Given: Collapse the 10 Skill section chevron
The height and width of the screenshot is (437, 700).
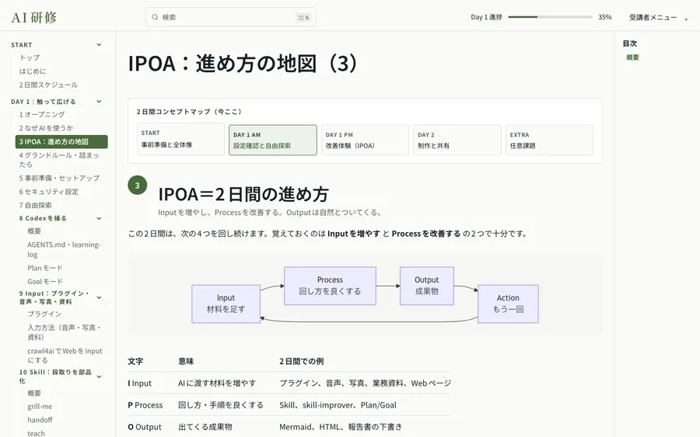Looking at the screenshot, I should click(99, 376).
